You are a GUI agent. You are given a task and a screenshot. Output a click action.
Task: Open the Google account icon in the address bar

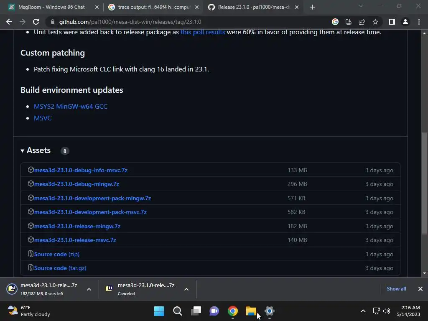tap(335, 22)
